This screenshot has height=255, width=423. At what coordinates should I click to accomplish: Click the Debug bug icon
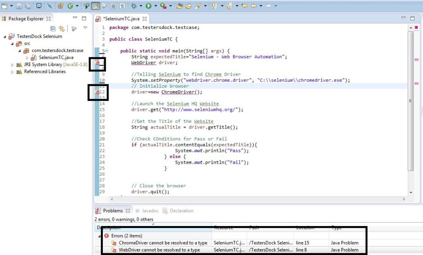(134, 6)
